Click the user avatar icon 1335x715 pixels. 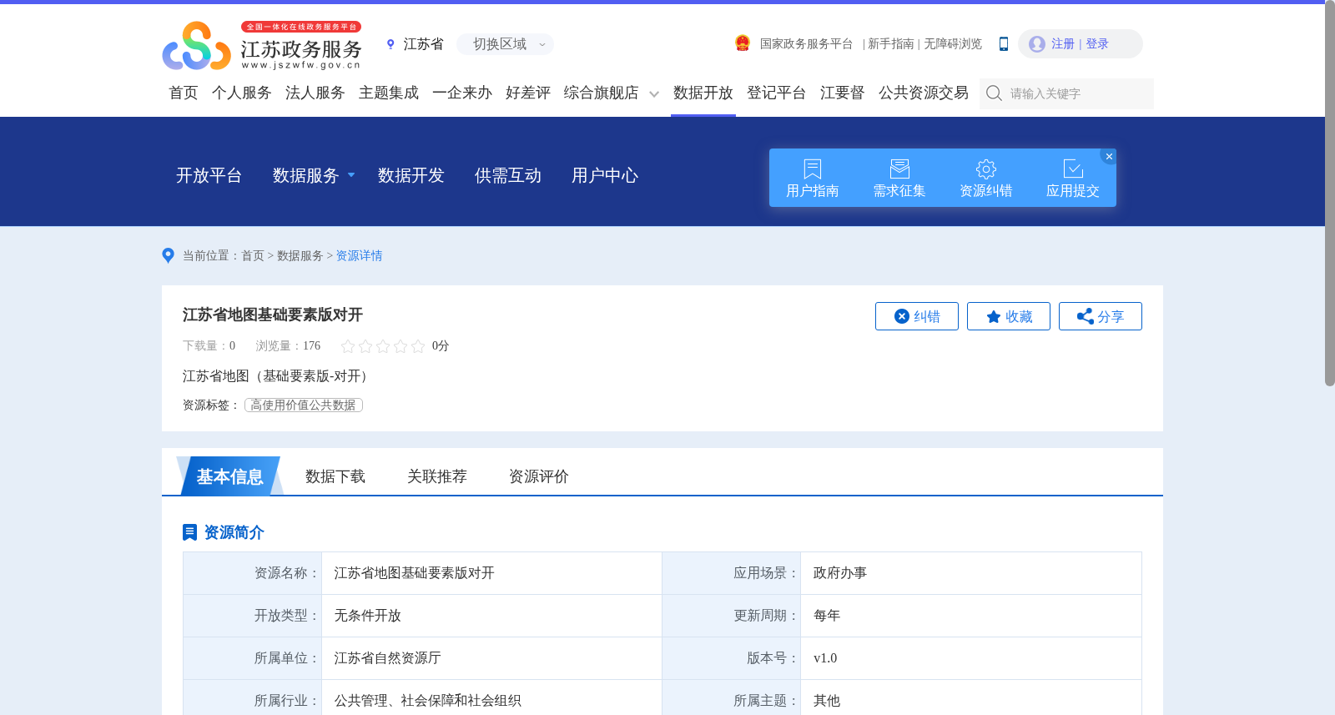click(x=1037, y=44)
